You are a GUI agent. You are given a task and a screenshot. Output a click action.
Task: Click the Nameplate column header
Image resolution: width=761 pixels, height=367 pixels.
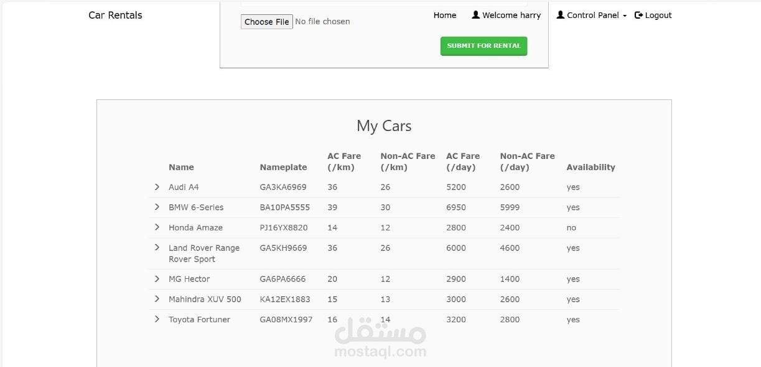(283, 167)
